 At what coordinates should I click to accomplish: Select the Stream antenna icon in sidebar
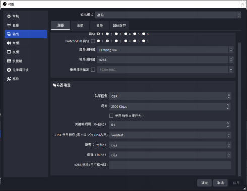[x=9, y=25]
